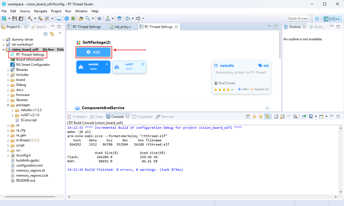Click the Pin Console icon

click(304, 117)
